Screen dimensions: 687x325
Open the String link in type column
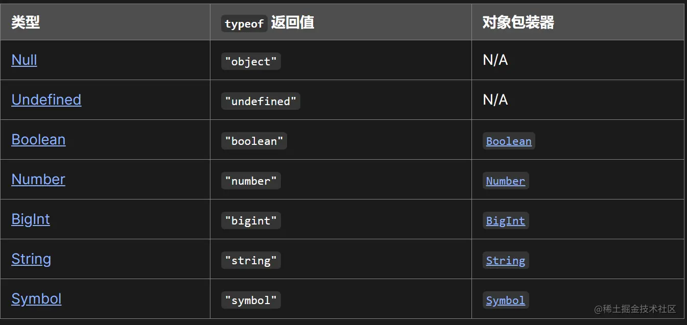31,259
